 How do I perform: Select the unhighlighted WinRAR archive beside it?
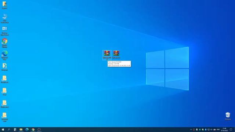click(x=116, y=55)
